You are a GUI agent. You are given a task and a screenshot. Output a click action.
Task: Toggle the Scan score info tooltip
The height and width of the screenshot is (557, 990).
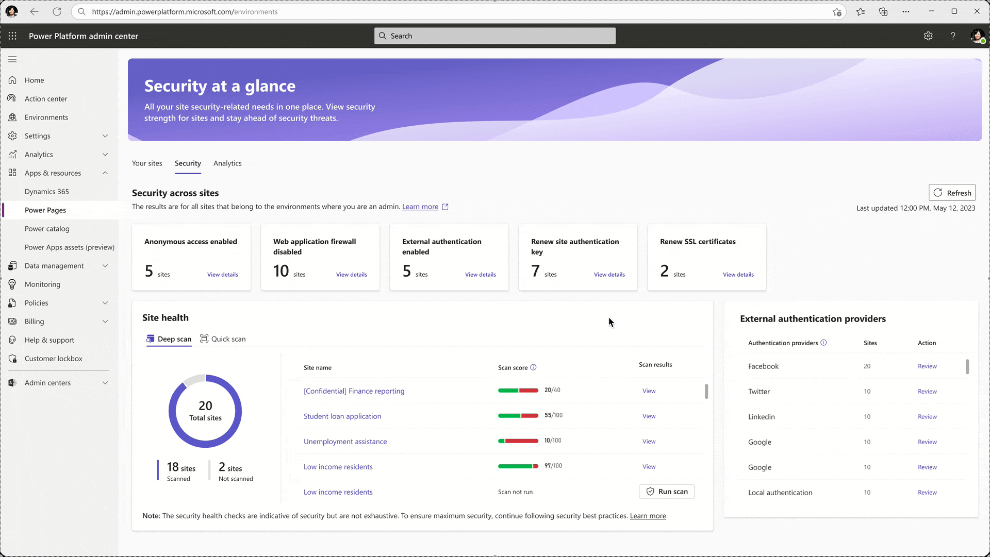[x=533, y=367]
